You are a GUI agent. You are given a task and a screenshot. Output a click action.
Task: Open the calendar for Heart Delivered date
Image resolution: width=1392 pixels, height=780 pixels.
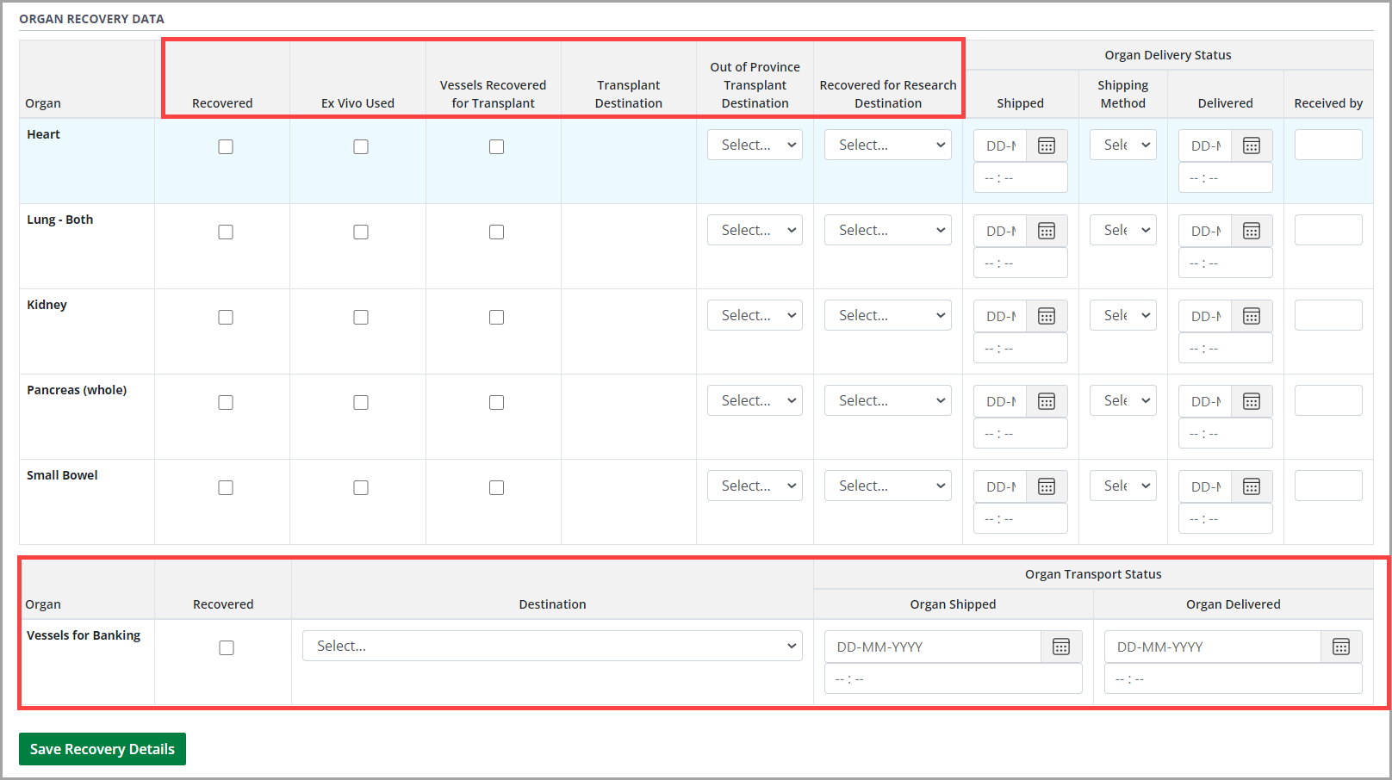pyautogui.click(x=1251, y=145)
